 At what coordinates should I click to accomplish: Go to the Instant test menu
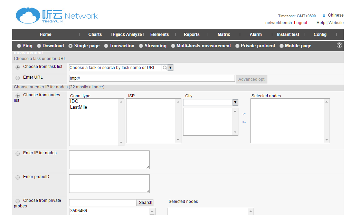click(288, 35)
